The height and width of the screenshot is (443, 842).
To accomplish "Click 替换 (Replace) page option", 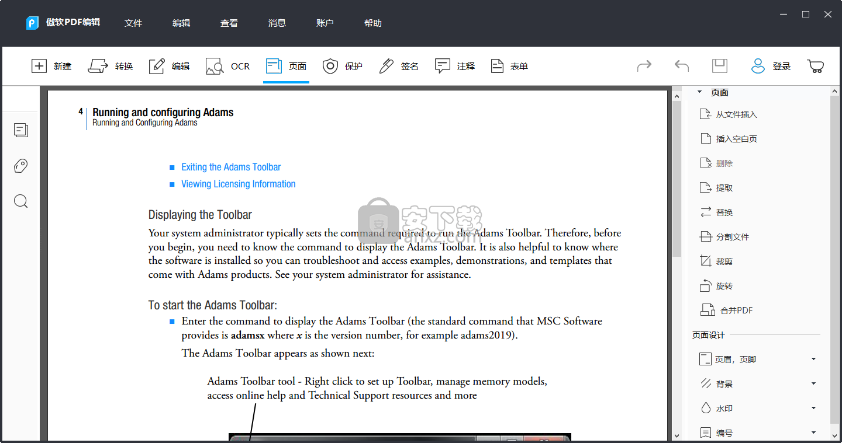I will point(717,212).
